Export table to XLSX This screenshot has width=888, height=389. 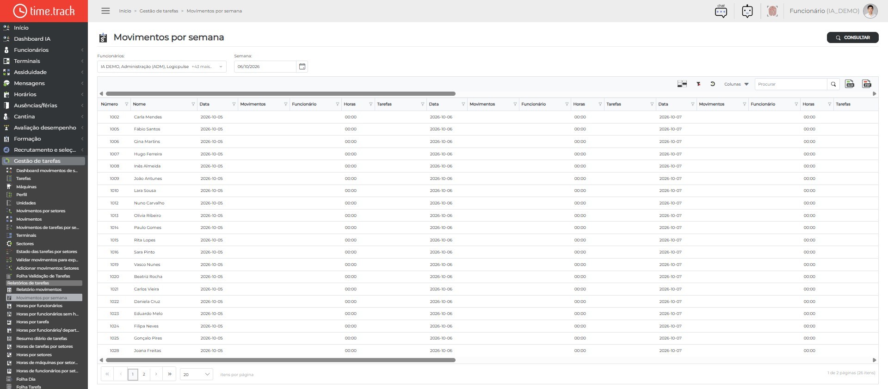click(x=850, y=84)
